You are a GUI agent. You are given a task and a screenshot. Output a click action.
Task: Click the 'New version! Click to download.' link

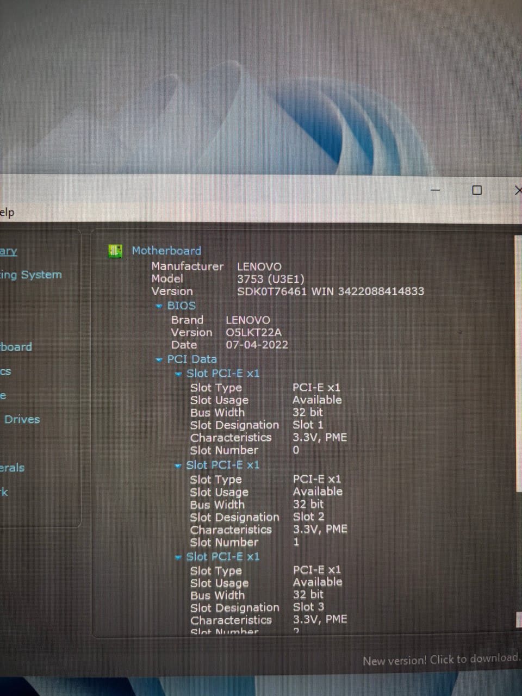point(441,660)
